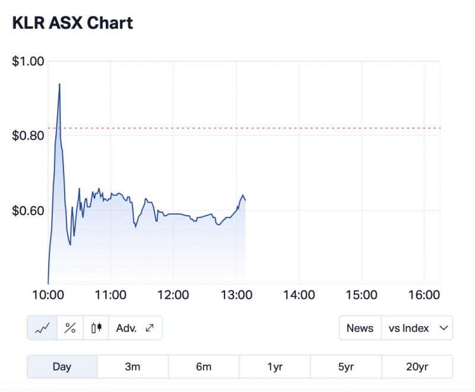This screenshot has width=475, height=392.
Task: Switch to the 5yr range
Action: click(346, 366)
